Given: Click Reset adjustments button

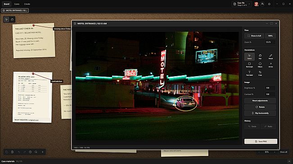Looking at the screenshot, I should 260,101.
